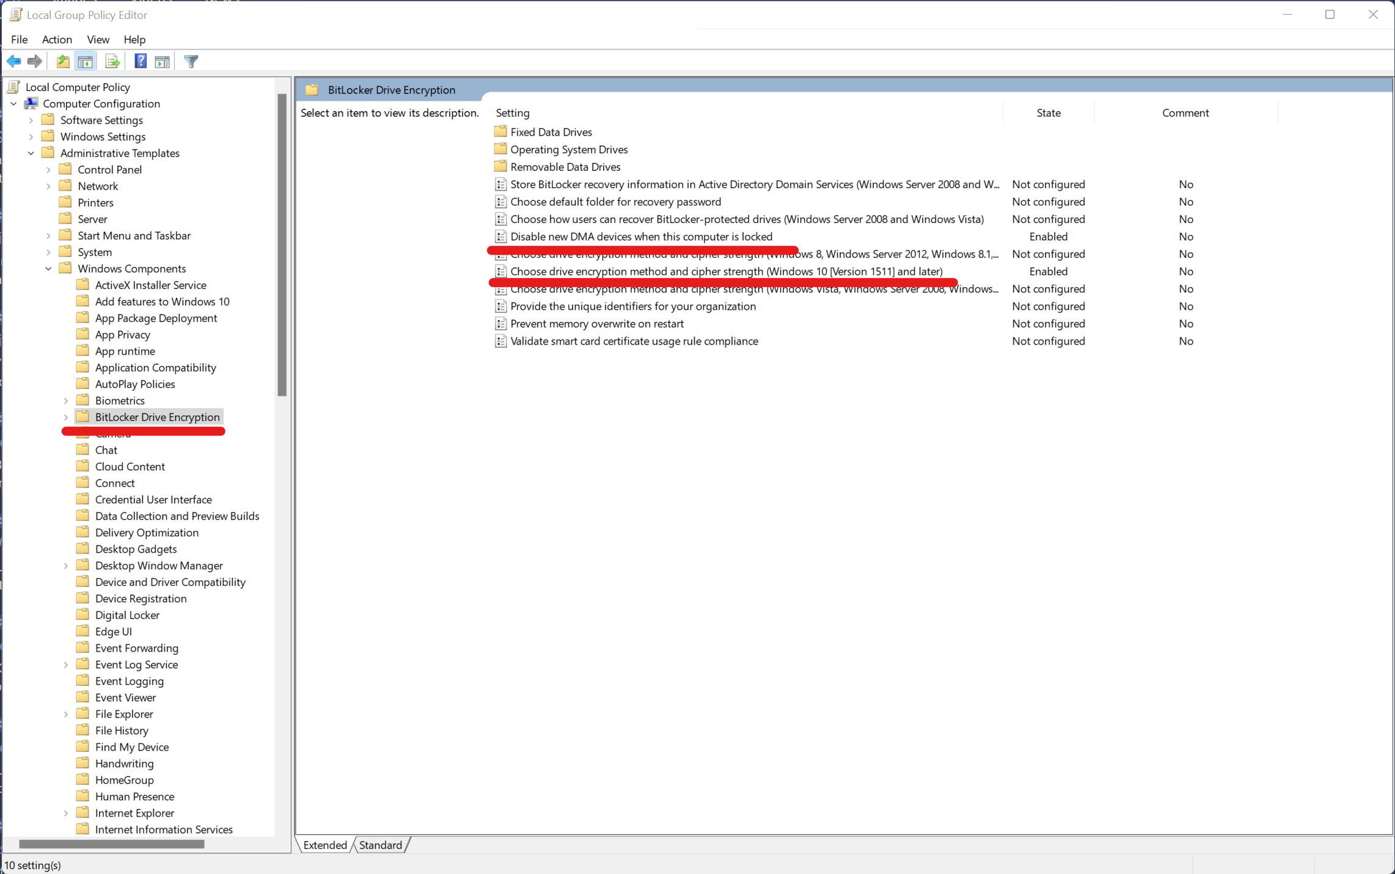The height and width of the screenshot is (874, 1395).
Task: Collapse the Administrative Templates node
Action: tap(31, 153)
